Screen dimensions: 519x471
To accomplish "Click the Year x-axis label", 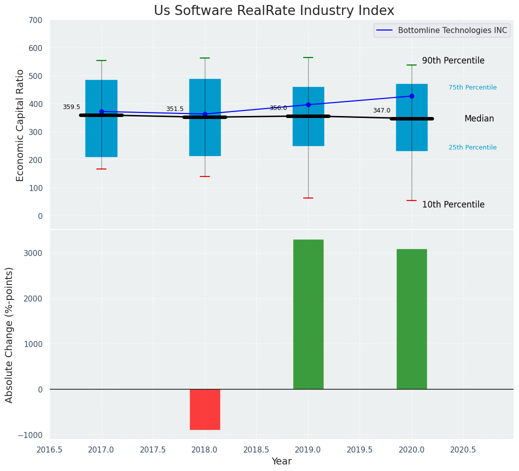I will pyautogui.click(x=282, y=461).
